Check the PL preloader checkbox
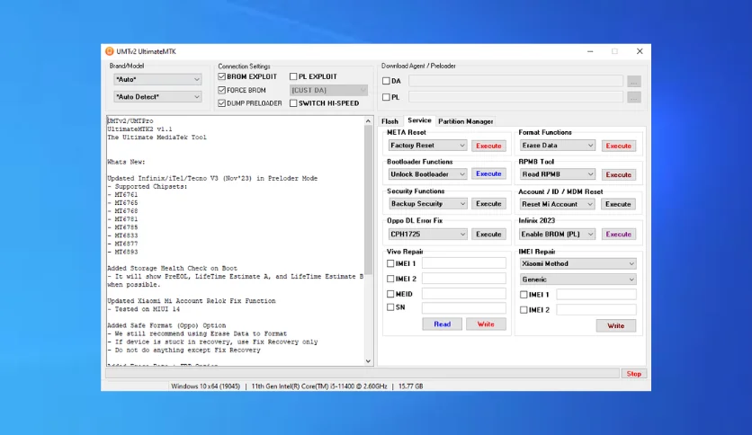The width and height of the screenshot is (752, 435). pyautogui.click(x=386, y=97)
